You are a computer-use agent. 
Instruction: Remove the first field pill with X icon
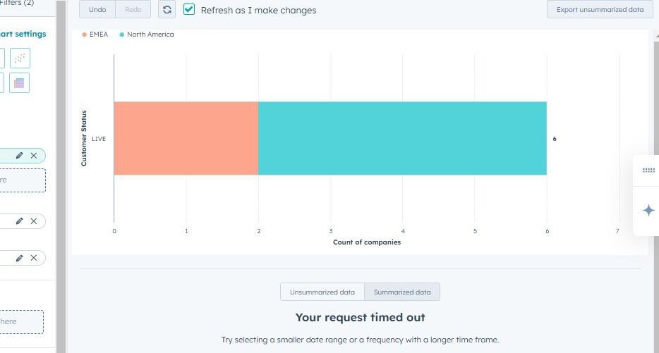tap(33, 156)
